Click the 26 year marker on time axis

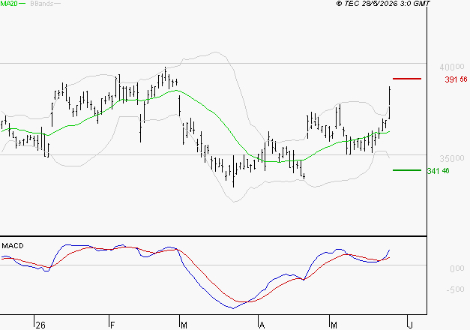coord(40,325)
